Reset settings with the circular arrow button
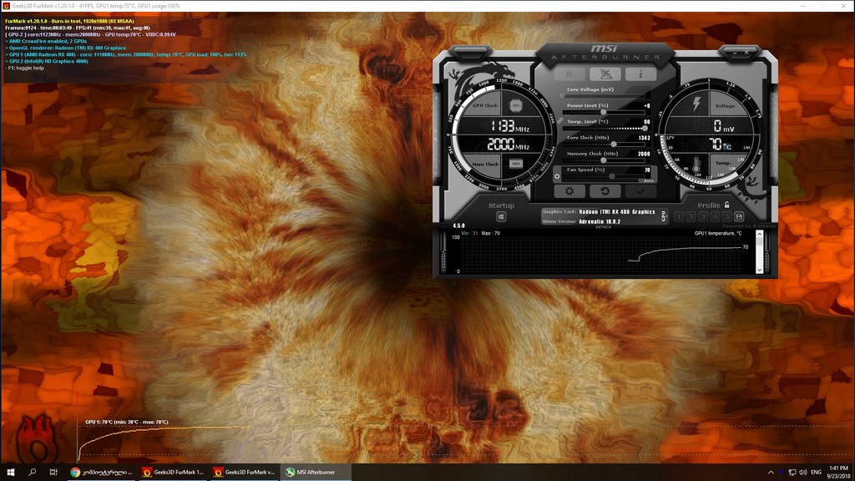Screen dimensions: 855x481 click(x=605, y=191)
